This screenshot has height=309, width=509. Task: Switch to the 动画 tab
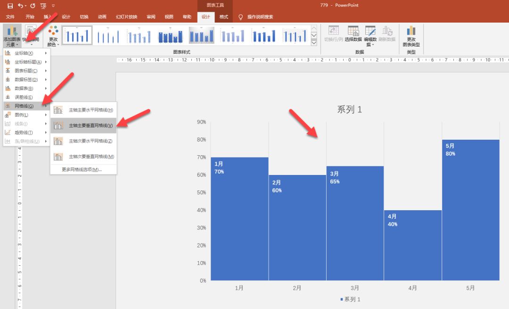point(102,17)
